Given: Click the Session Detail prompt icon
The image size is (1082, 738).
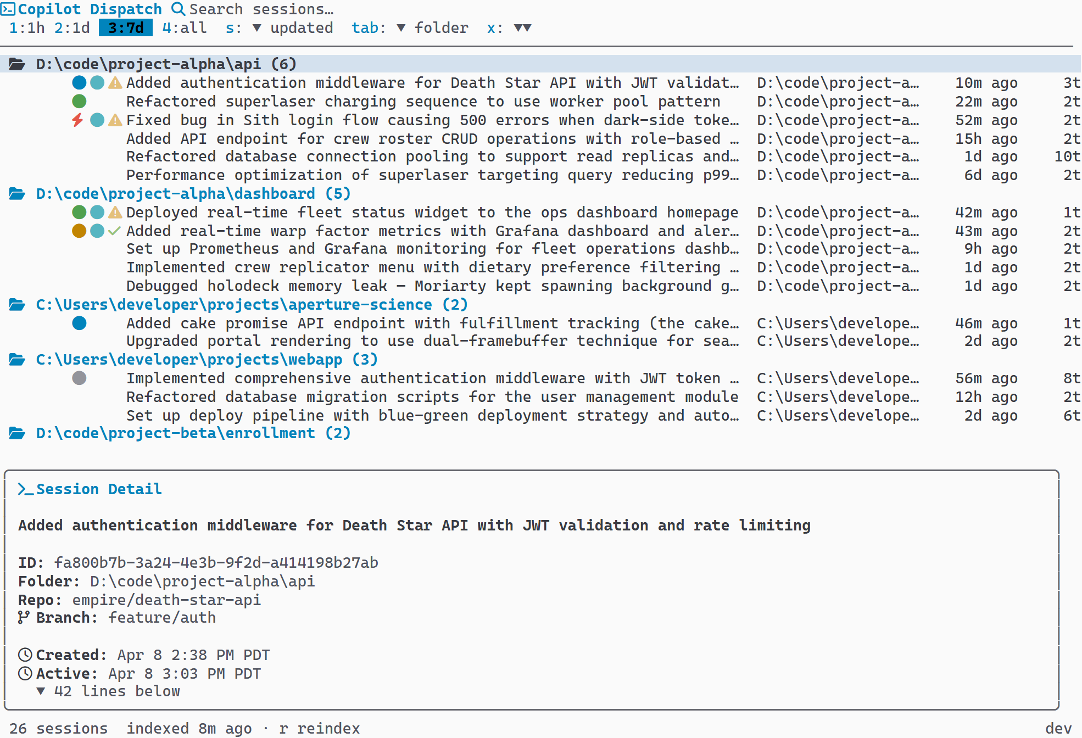Looking at the screenshot, I should pyautogui.click(x=25, y=489).
